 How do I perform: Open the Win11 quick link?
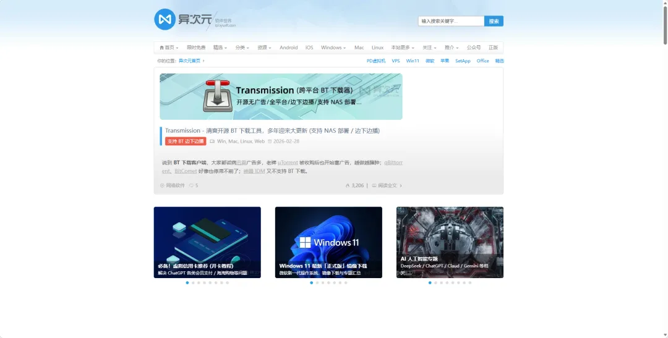pyautogui.click(x=413, y=61)
